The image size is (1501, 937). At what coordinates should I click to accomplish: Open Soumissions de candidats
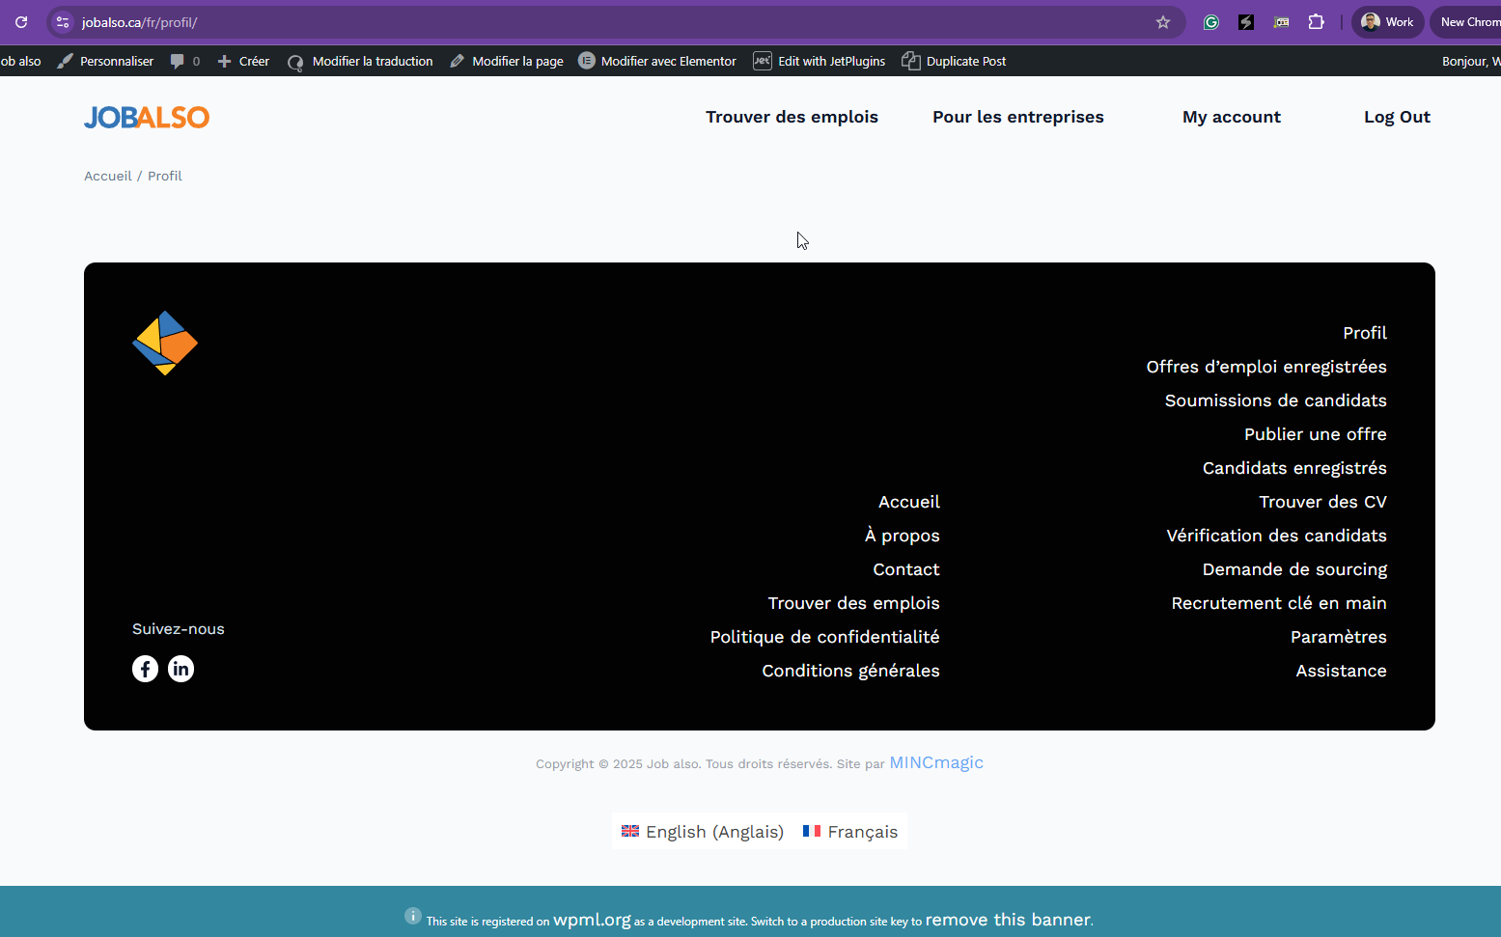pos(1276,400)
